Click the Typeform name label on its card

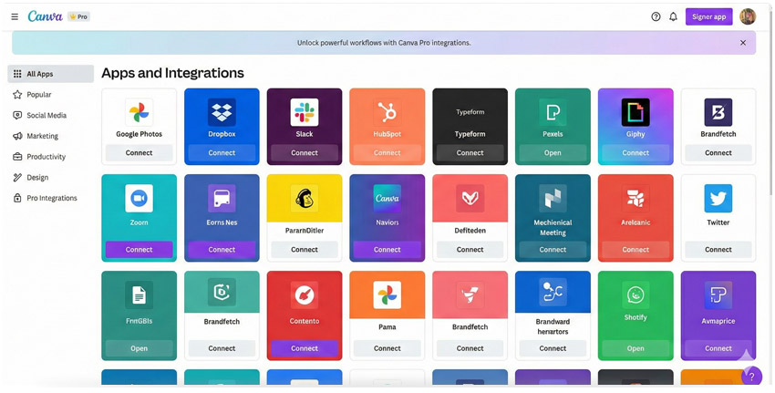pos(470,134)
